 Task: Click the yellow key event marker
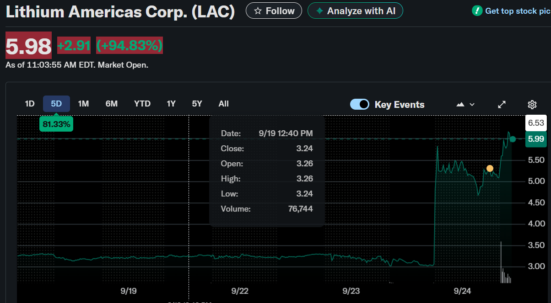(x=490, y=168)
